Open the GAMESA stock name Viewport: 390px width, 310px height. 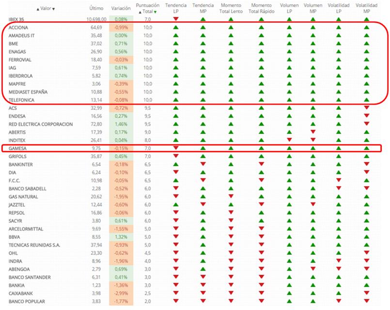(17, 148)
